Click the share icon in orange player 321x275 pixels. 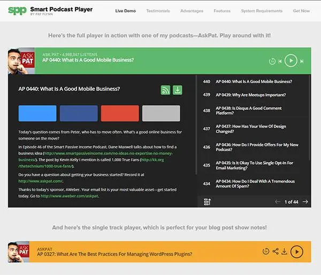click(276, 251)
